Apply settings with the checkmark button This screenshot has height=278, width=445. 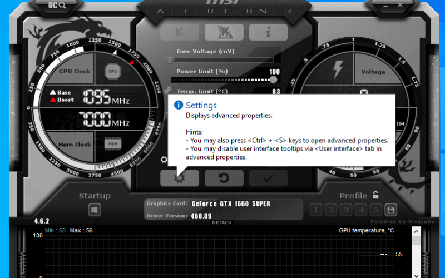269,178
